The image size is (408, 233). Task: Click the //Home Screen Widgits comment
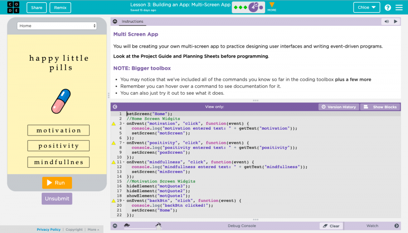[x=153, y=119]
